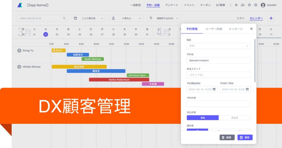Open クーポン menu
Viewport: 282px width, 148px height.
(205, 5)
